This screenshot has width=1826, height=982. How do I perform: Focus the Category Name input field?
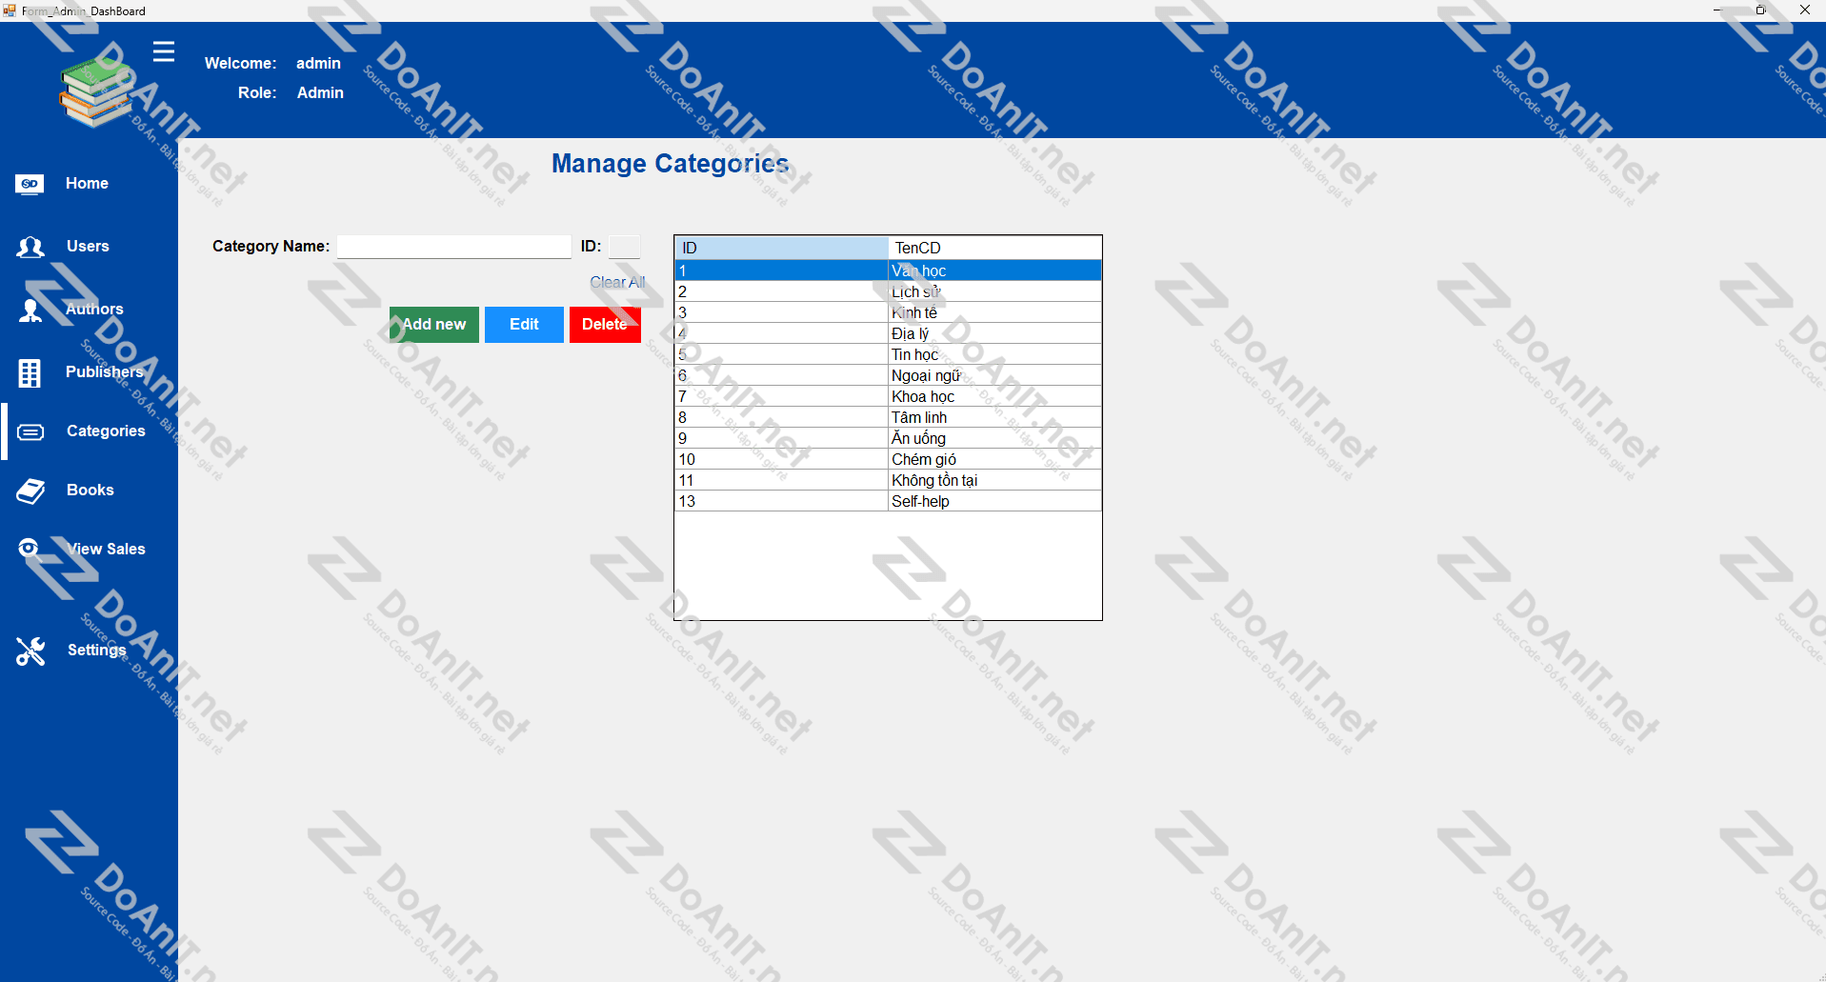tap(453, 247)
